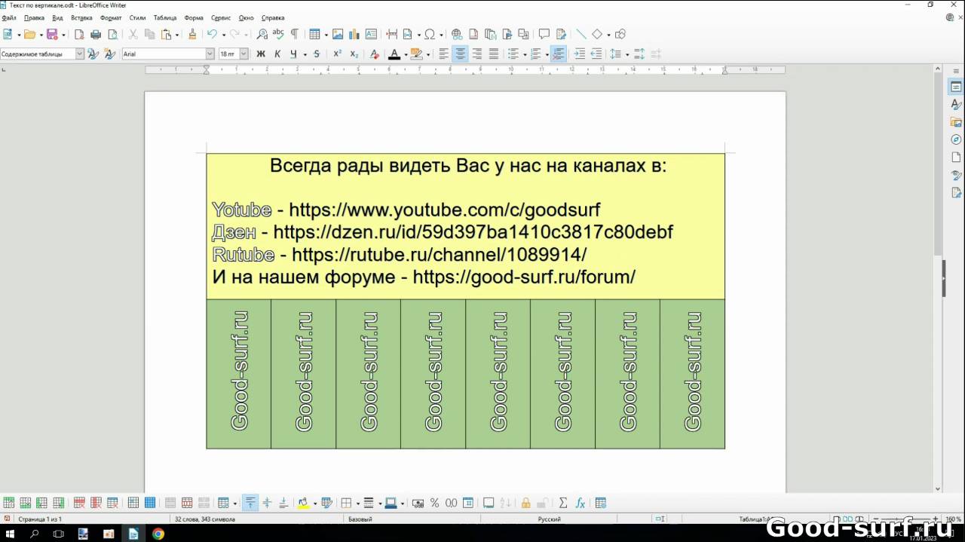Set centered text alignment
Viewport: 965px width, 542px height.
pos(461,54)
